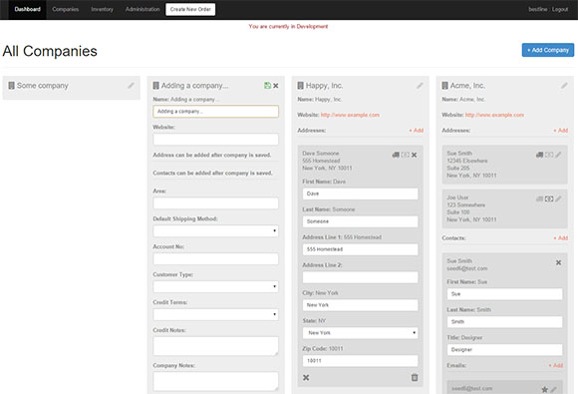Toggle billing icon on Joe User's address
The image size is (578, 394).
pyautogui.click(x=549, y=198)
